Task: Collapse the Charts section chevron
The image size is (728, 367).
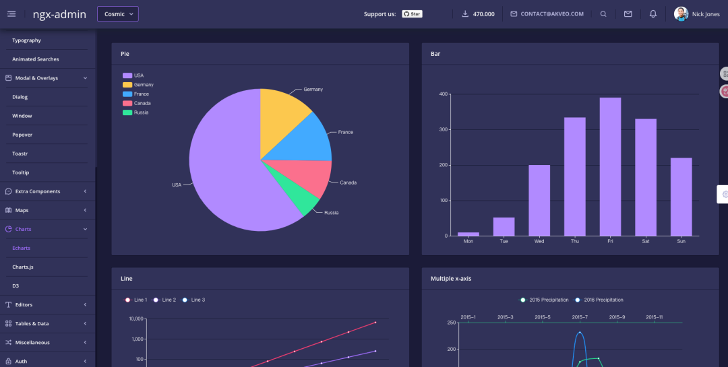Action: tap(85, 229)
